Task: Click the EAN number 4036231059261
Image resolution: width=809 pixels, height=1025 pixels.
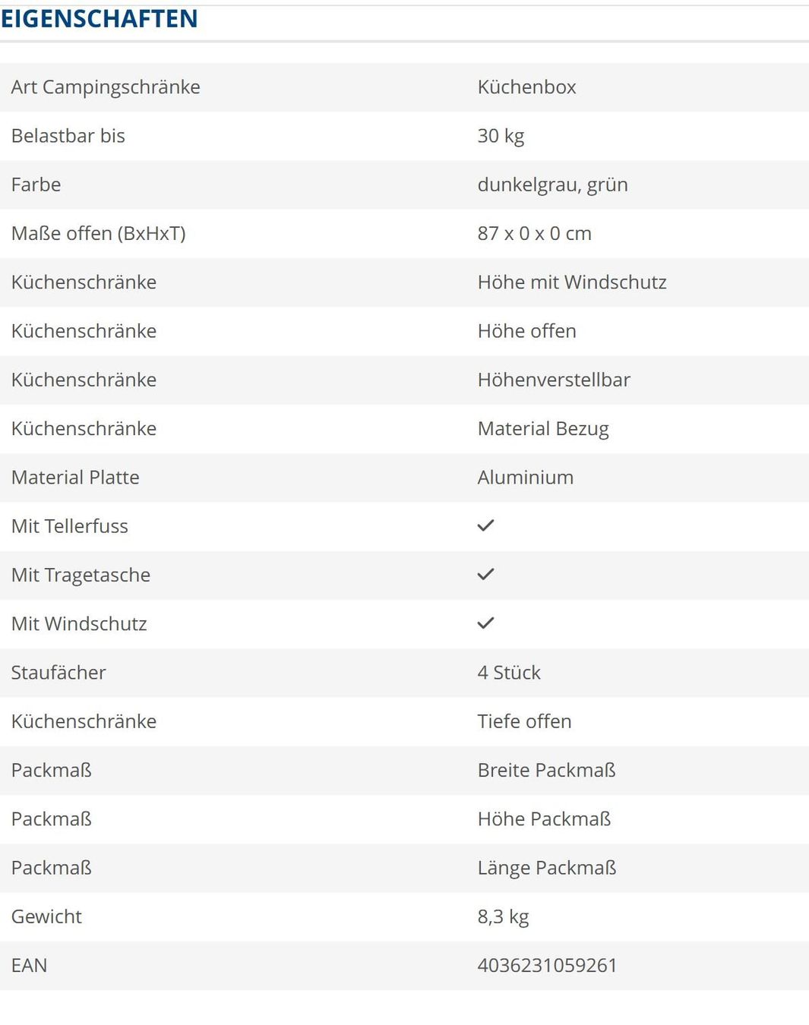Action: [x=547, y=965]
